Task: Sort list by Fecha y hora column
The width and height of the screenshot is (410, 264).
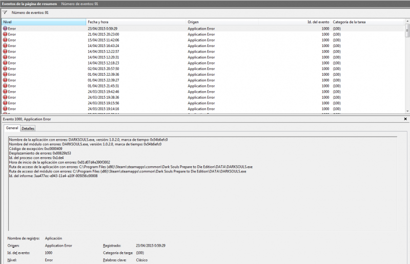Action: 136,23
